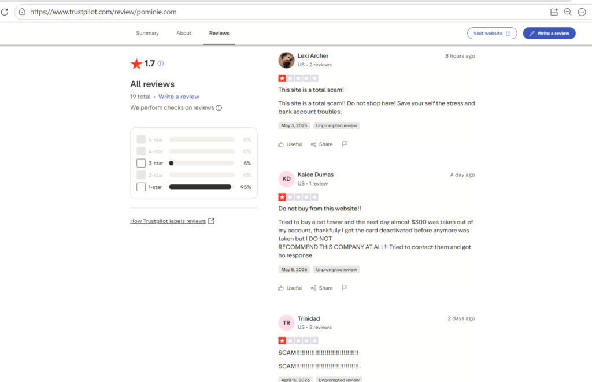The image size is (592, 382).
Task: Click the 'April 16, 2026' date tag
Action: coord(295,379)
